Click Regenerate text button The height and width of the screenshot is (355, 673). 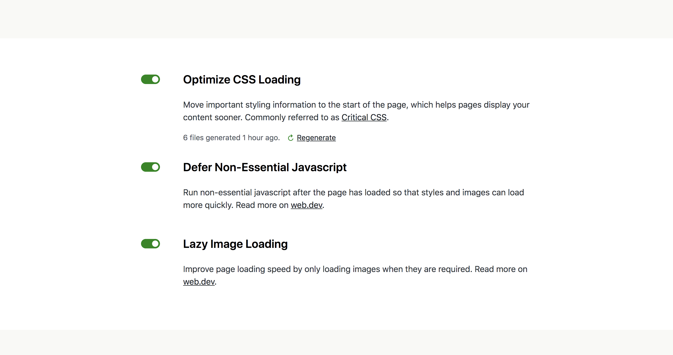tap(317, 138)
